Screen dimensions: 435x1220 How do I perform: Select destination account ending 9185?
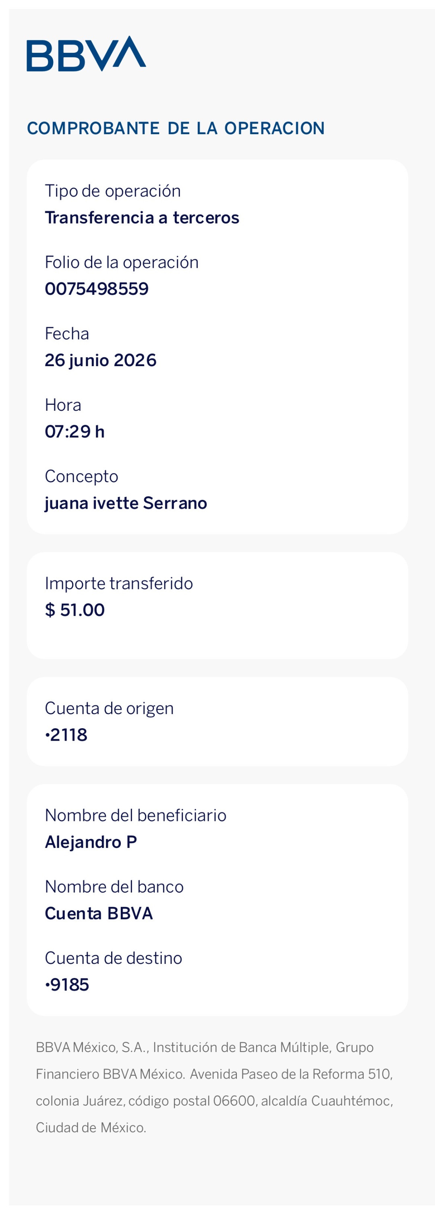coord(67,985)
